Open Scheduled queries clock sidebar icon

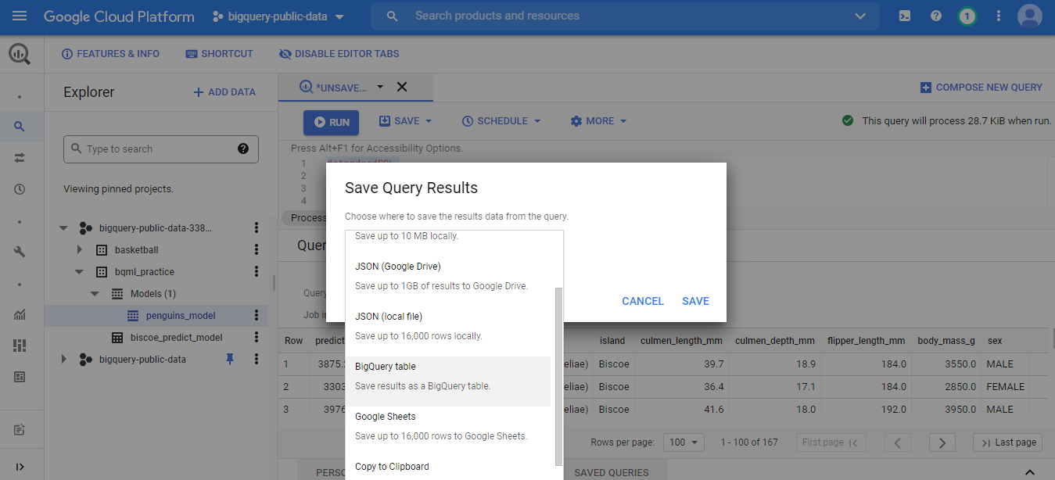tap(20, 189)
